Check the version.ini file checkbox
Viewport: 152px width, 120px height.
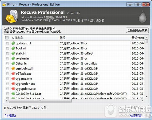(7, 59)
